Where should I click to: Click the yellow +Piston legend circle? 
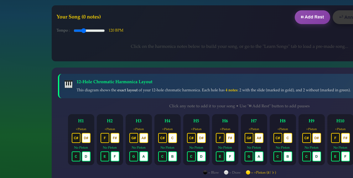pos(248,172)
